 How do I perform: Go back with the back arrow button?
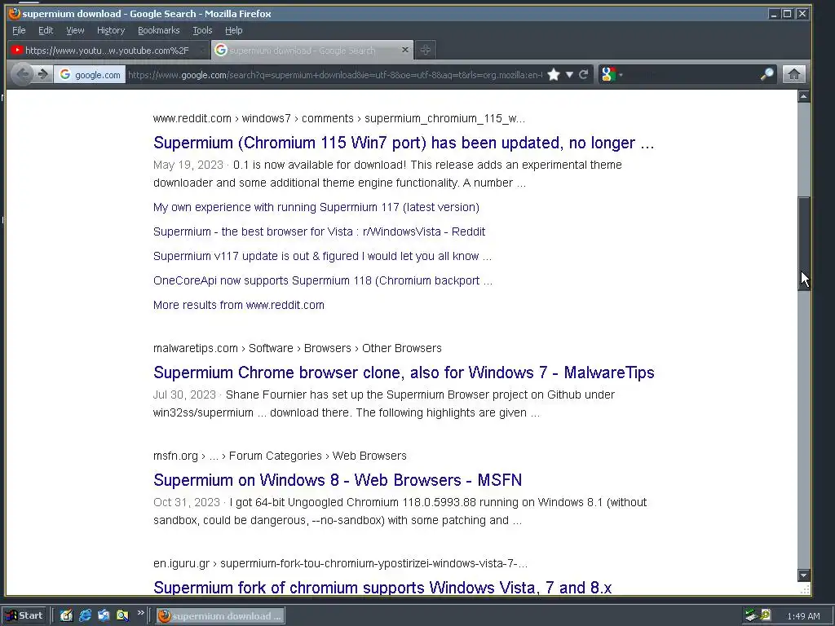[x=22, y=74]
